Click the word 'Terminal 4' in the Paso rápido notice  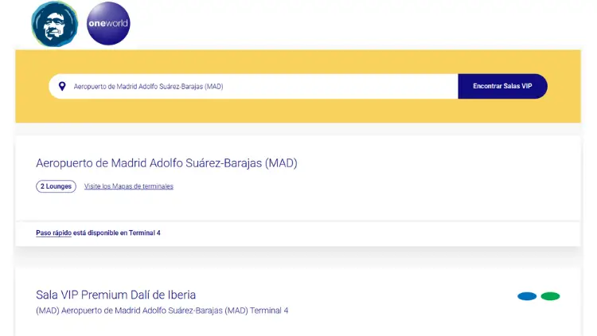(145, 232)
